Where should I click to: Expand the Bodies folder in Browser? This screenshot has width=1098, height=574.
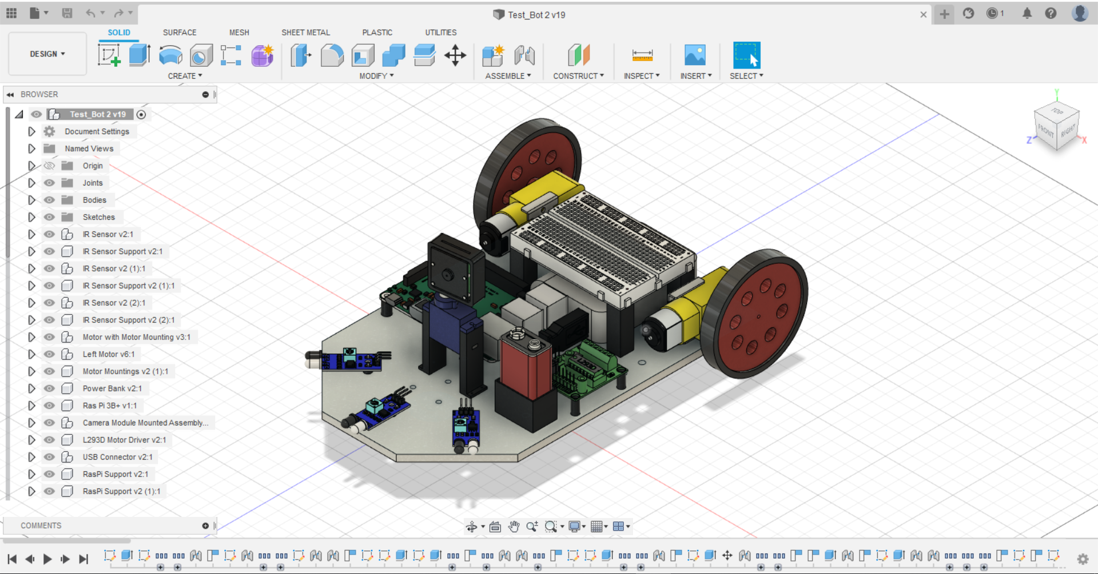click(x=31, y=200)
